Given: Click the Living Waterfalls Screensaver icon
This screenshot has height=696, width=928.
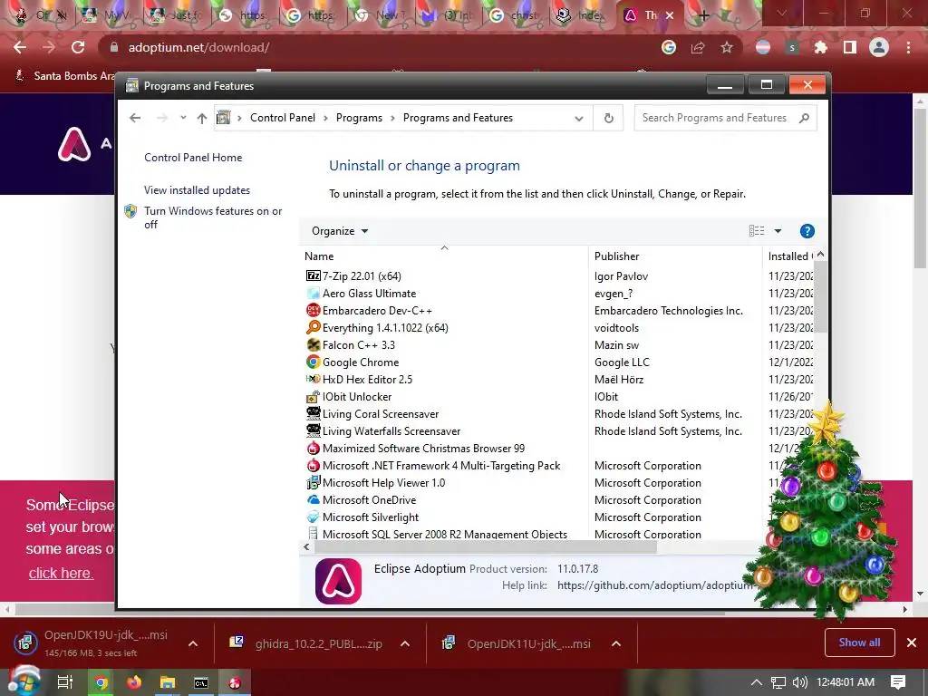Looking at the screenshot, I should 313,430.
